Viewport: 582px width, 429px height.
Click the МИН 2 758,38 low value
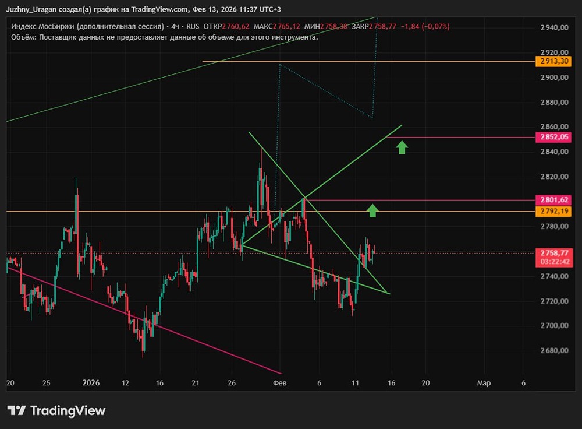point(326,26)
